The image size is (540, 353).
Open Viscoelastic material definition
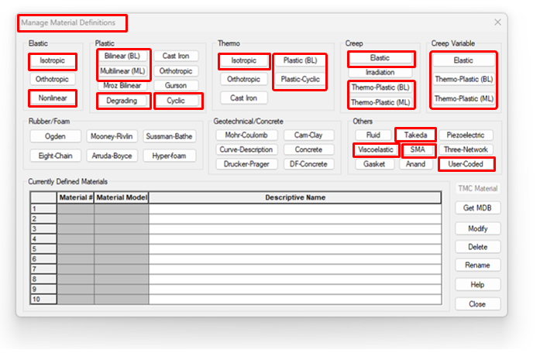tap(376, 150)
